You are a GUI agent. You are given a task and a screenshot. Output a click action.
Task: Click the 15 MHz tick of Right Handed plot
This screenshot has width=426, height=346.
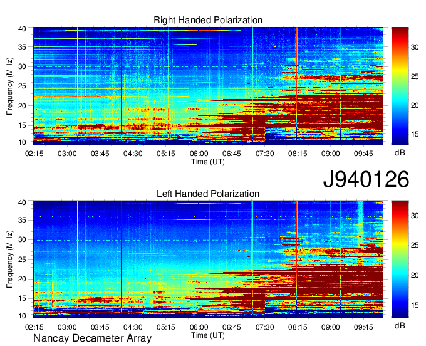click(x=22, y=125)
